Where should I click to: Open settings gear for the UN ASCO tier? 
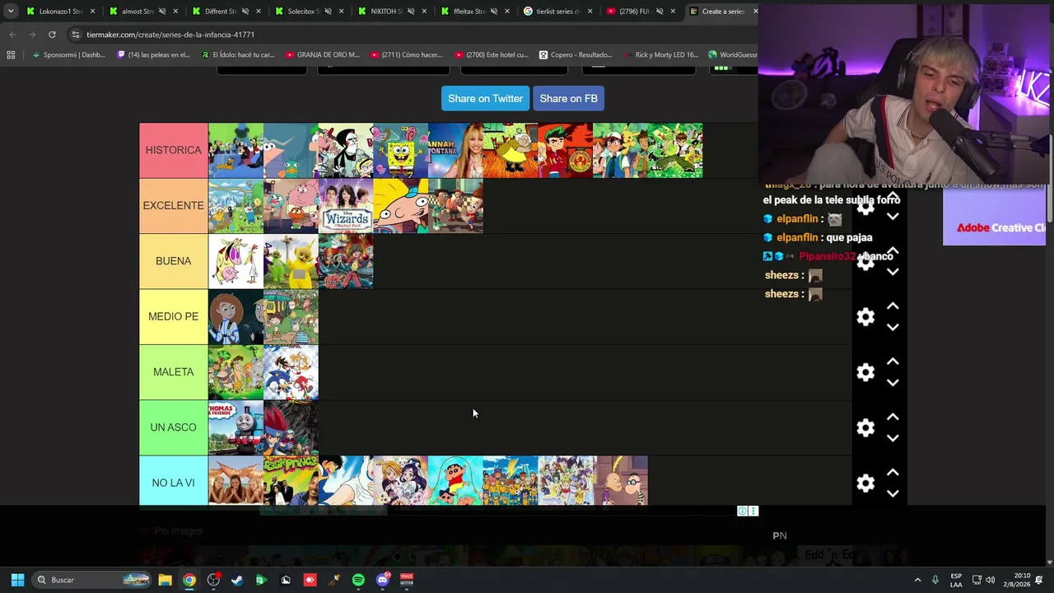865,427
